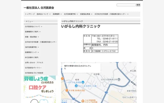This screenshot has height=103, width=164.
Task: Click the コメダ珈琲店 map label
Action: point(90,100)
